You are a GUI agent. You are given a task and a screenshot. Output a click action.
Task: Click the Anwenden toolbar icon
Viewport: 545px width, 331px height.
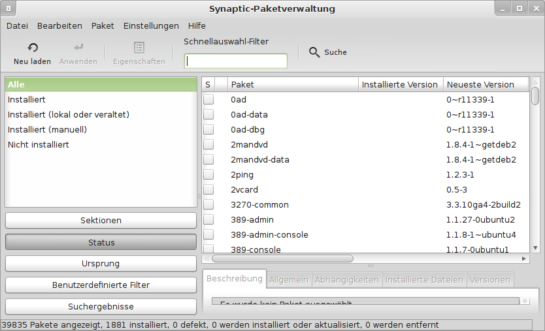coord(78,48)
